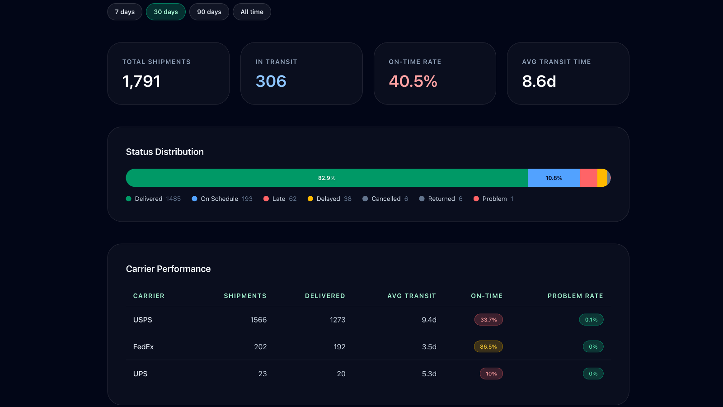Click the Returned legend item
Screen dimensions: 723x407
click(441, 199)
